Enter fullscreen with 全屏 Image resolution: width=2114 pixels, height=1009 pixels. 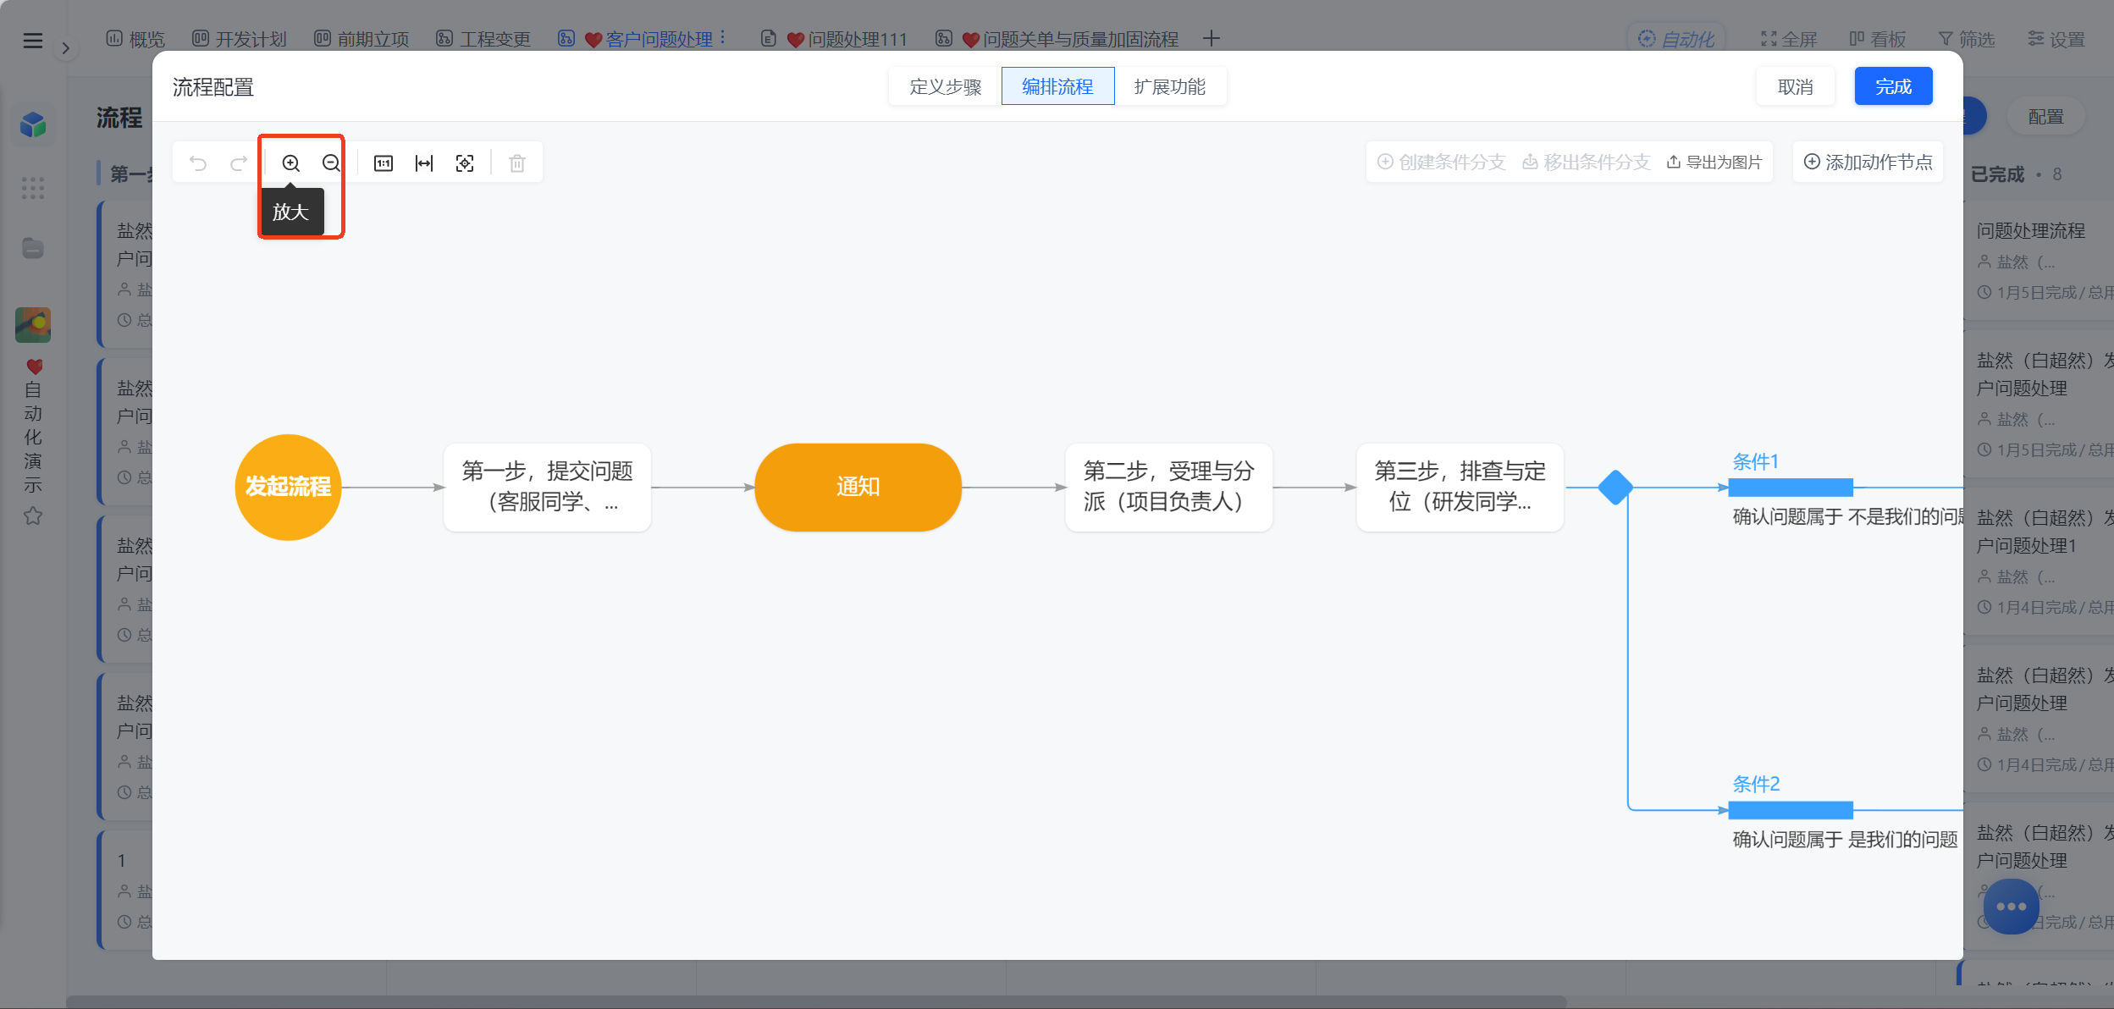click(x=1789, y=39)
